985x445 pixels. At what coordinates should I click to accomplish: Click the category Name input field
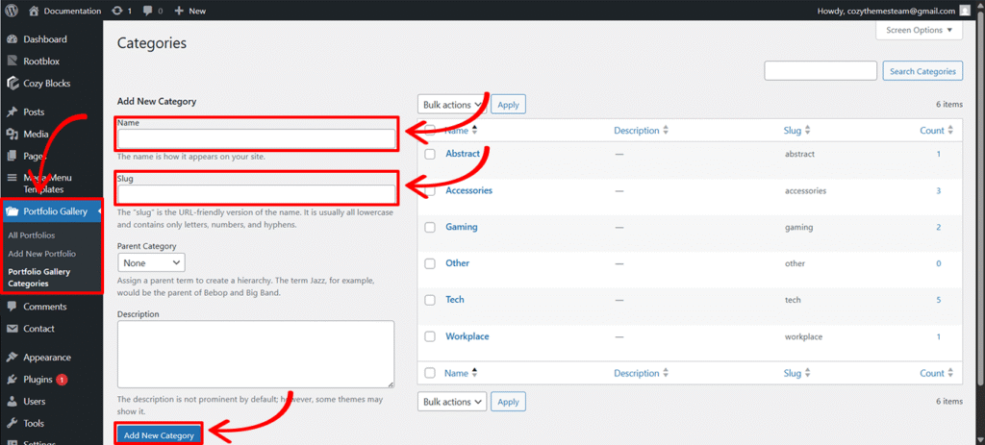coord(256,138)
